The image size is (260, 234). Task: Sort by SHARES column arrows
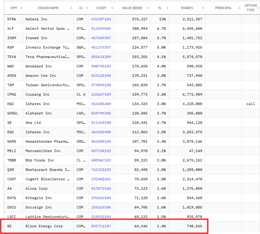pyautogui.click(x=203, y=8)
